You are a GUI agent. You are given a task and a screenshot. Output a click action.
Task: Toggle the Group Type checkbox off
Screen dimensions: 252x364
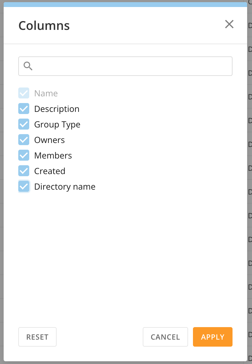click(x=24, y=124)
